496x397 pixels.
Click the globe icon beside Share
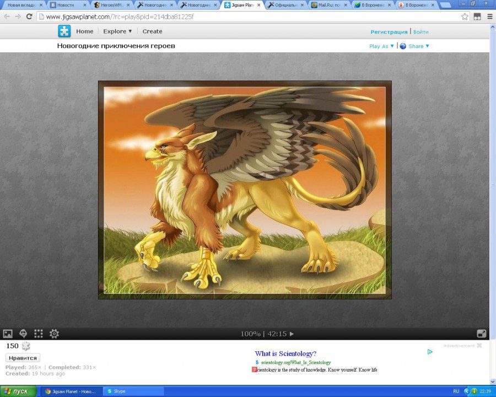tap(403, 46)
